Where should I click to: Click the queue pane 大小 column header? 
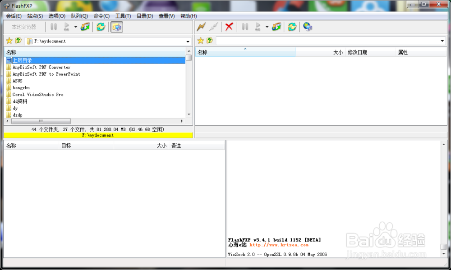tap(141, 146)
